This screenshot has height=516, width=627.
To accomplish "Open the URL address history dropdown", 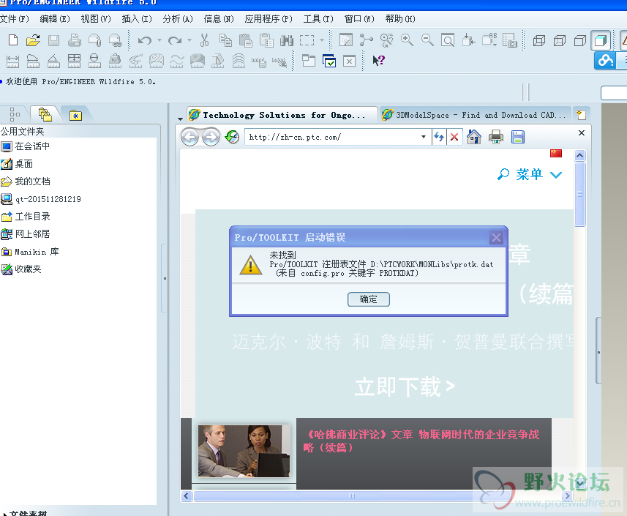I will [x=424, y=137].
